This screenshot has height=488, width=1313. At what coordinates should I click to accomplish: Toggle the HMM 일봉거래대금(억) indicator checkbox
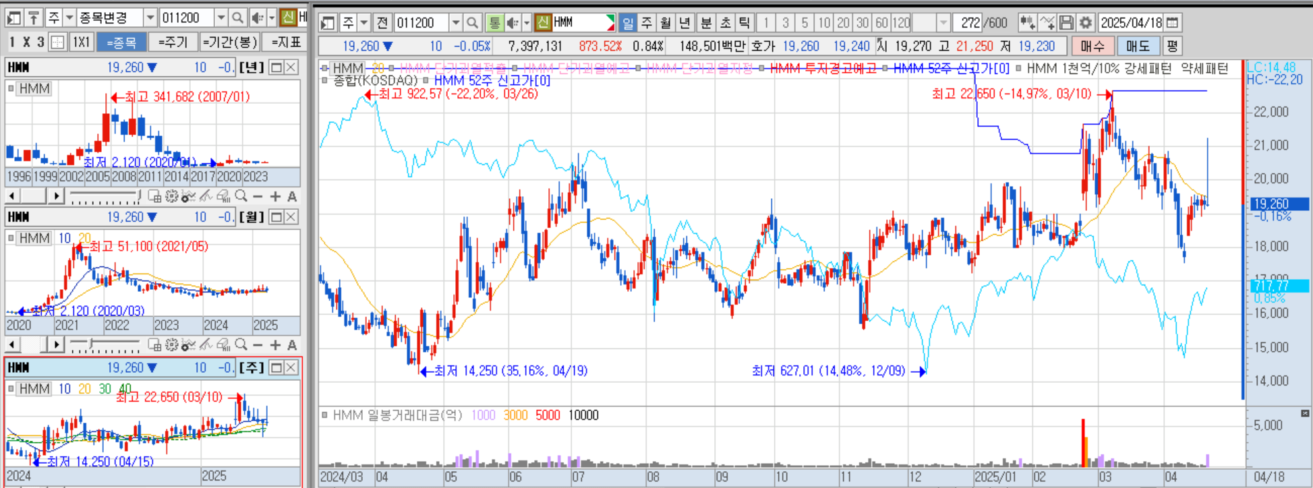[325, 415]
